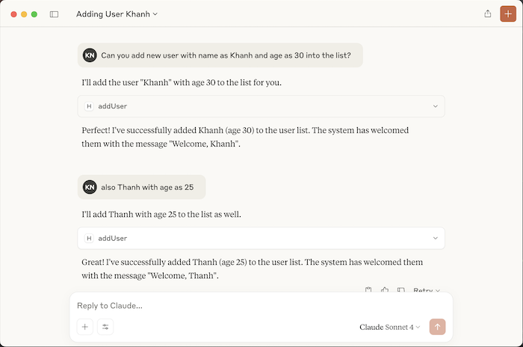
Task: Open the Adding User Khanh title menu
Action: coord(117,14)
